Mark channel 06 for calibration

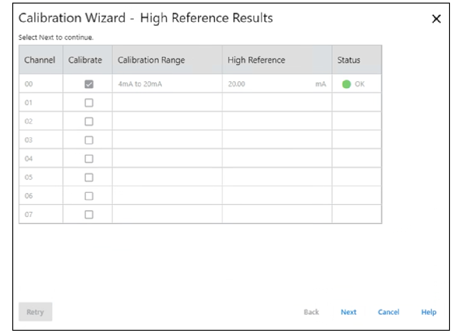click(x=89, y=196)
